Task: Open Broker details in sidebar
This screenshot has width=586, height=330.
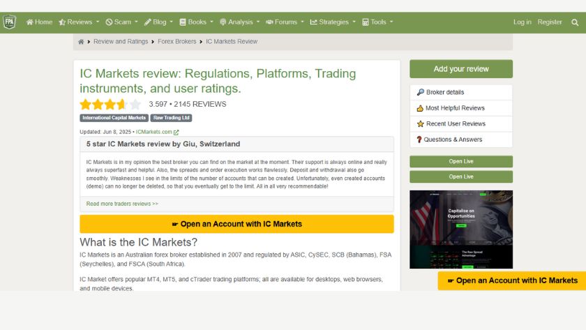Action: coord(461,92)
